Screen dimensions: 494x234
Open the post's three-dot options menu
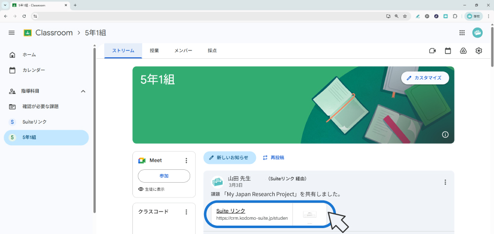(x=445, y=182)
